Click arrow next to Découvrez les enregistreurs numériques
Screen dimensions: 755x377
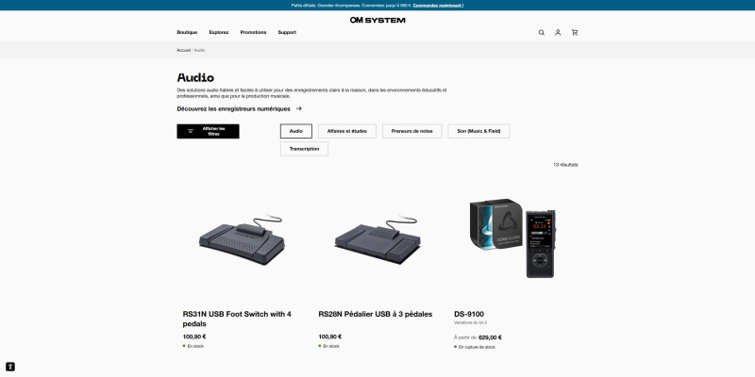pos(299,108)
